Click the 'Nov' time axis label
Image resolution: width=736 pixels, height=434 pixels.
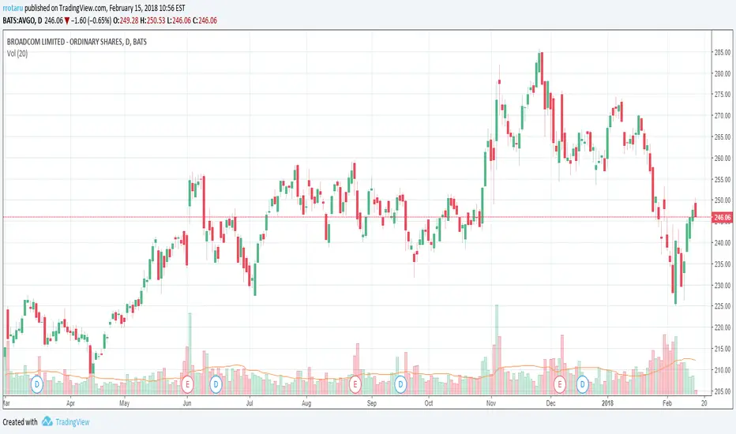(x=491, y=403)
